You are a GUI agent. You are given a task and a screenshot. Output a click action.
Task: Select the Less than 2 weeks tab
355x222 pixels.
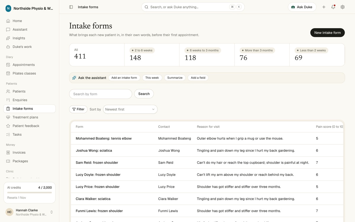click(317, 55)
